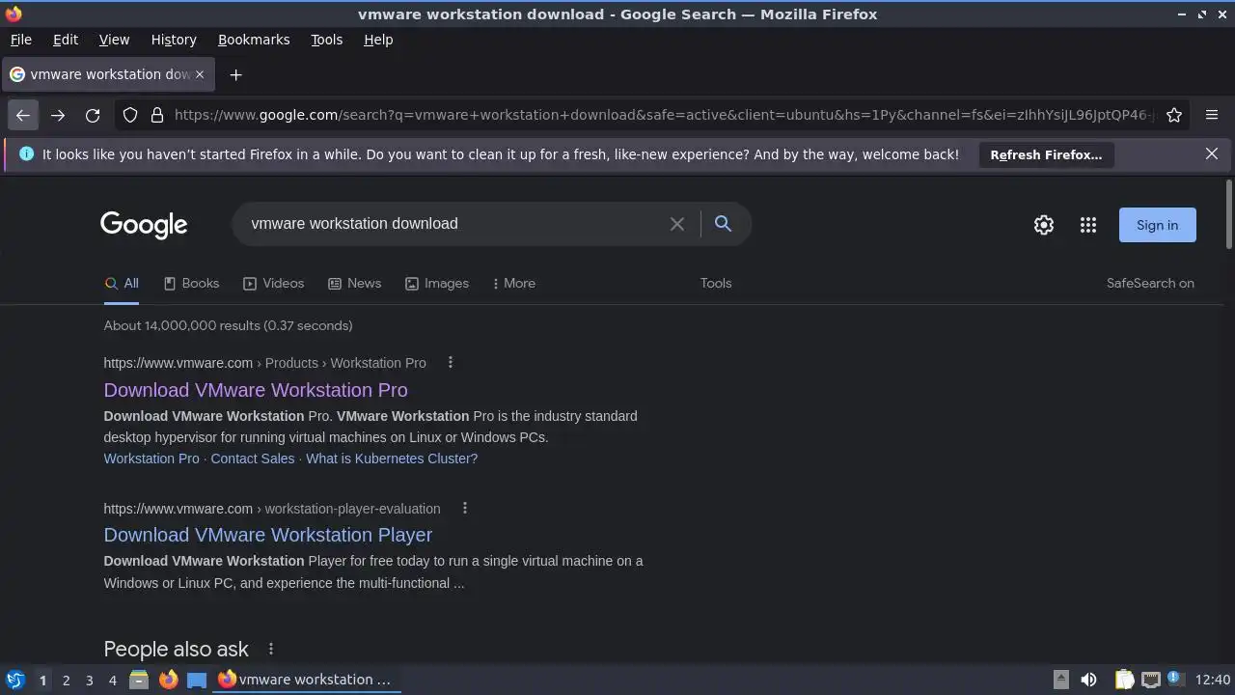Image resolution: width=1235 pixels, height=695 pixels.
Task: Select the All results tab
Action: [x=122, y=283]
